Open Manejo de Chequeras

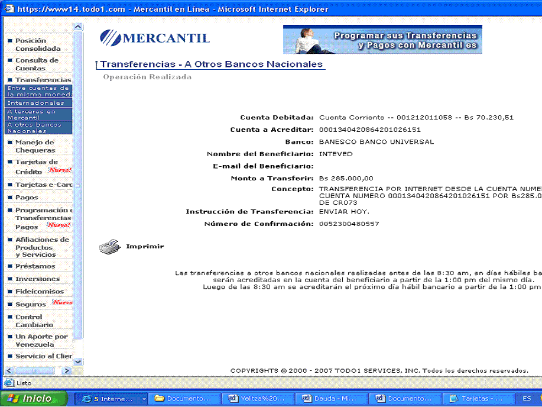pos(35,146)
